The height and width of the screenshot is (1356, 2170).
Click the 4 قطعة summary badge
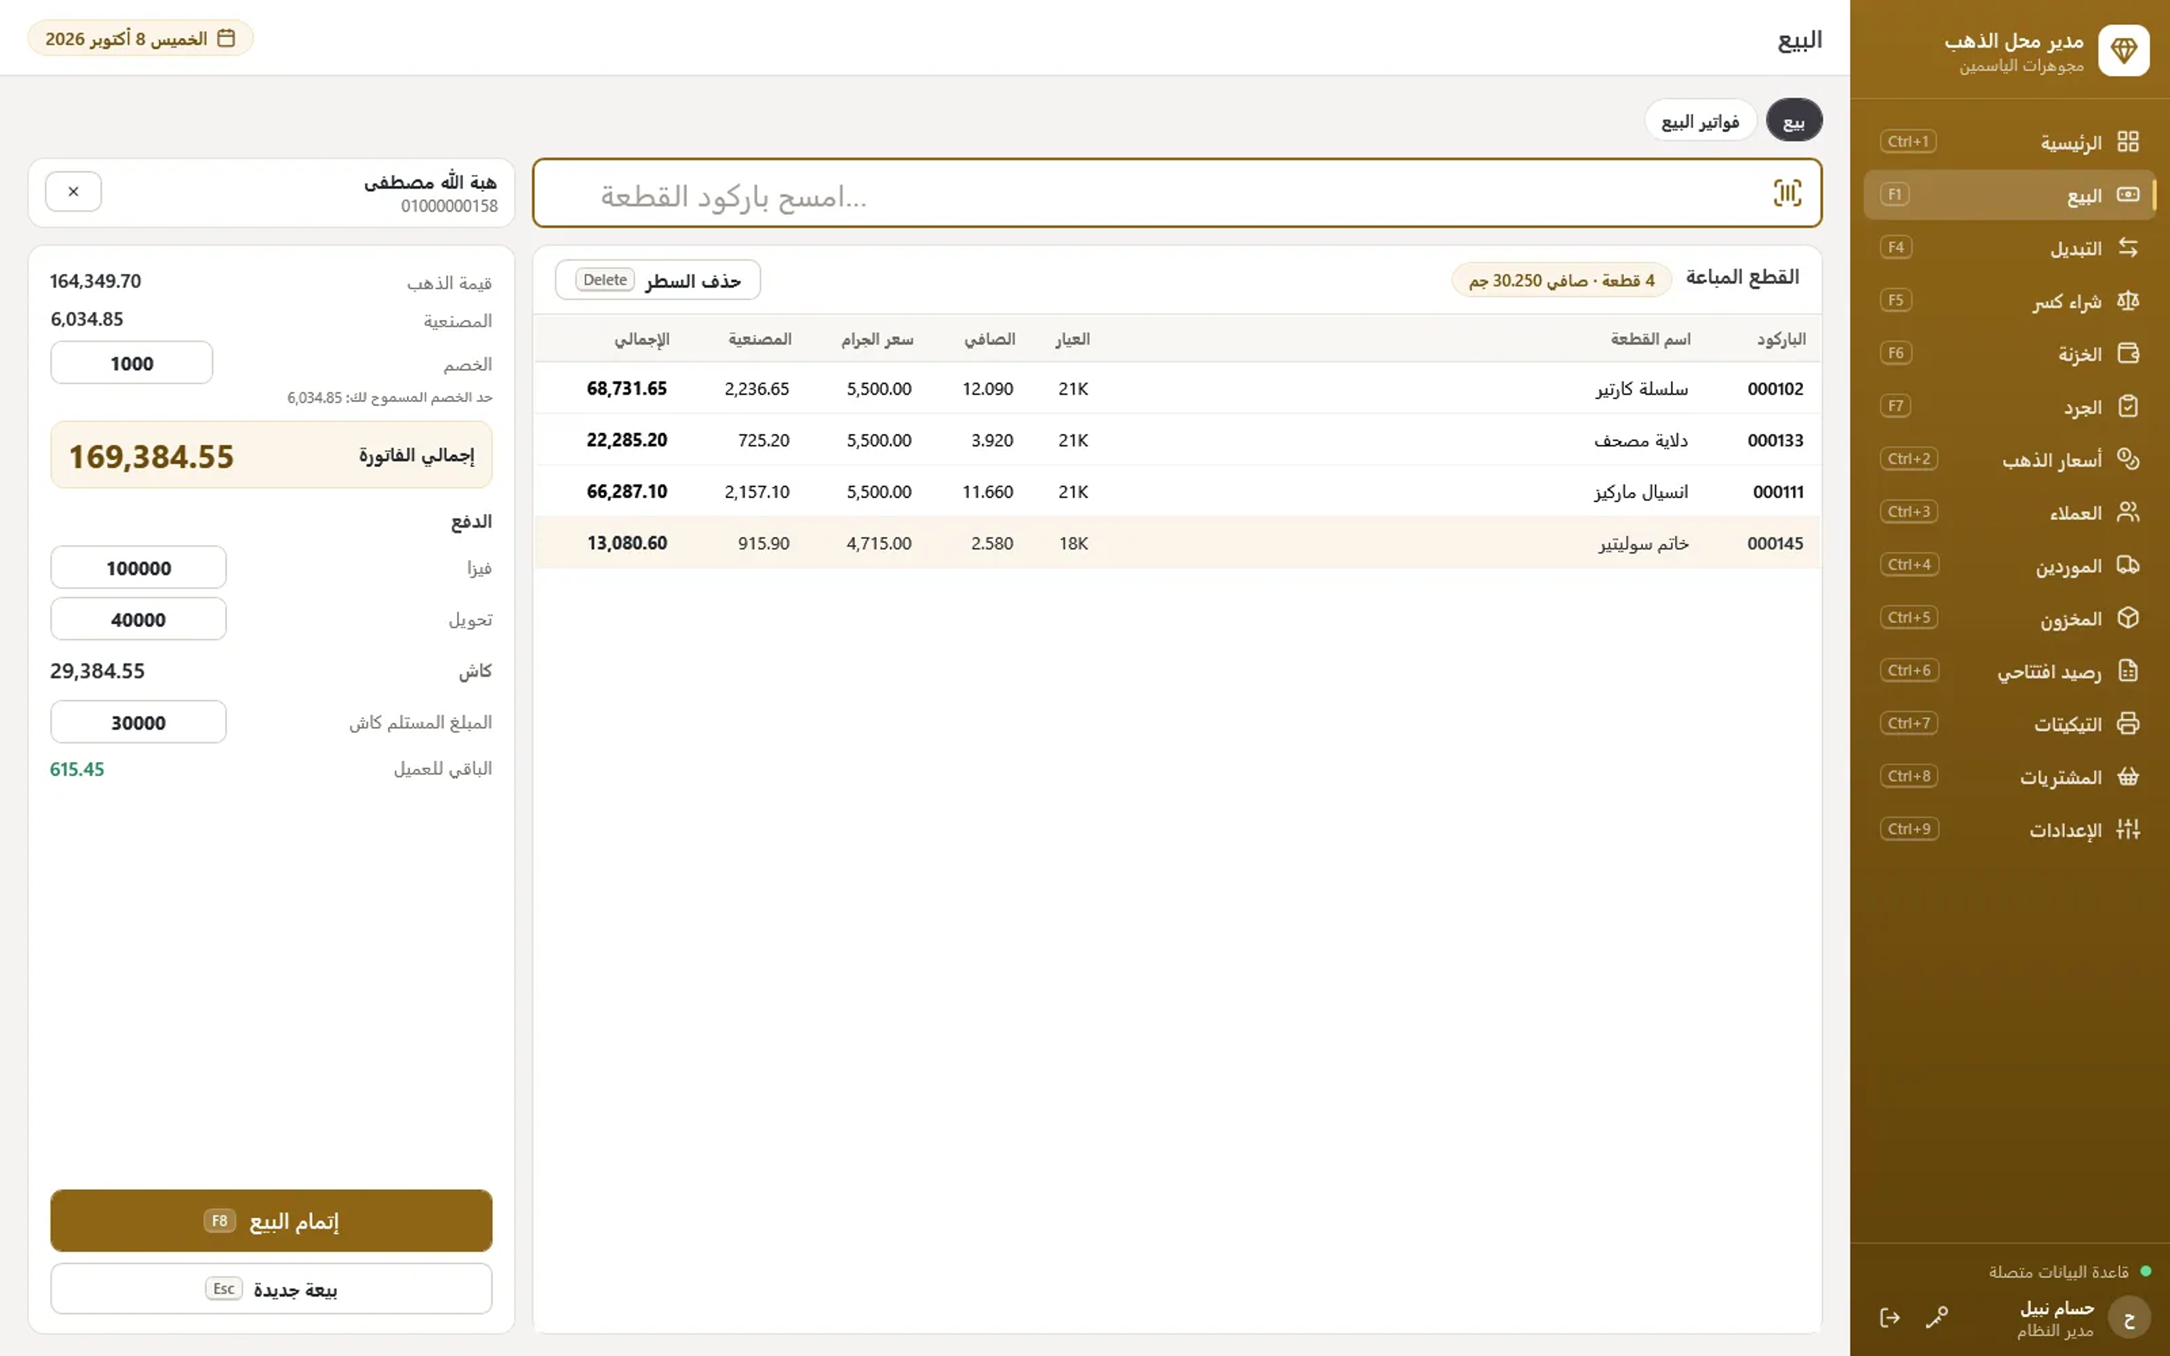pyautogui.click(x=1561, y=280)
